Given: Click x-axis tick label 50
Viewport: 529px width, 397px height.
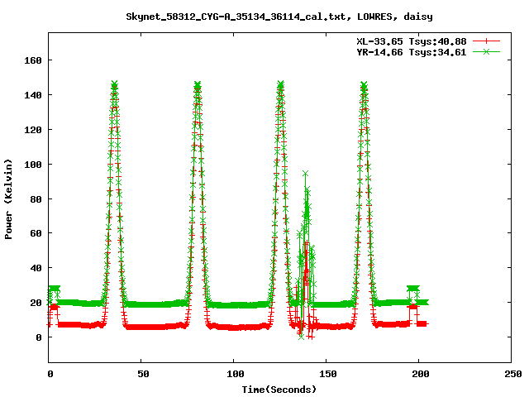Looking at the screenshot, I should 143,374.
